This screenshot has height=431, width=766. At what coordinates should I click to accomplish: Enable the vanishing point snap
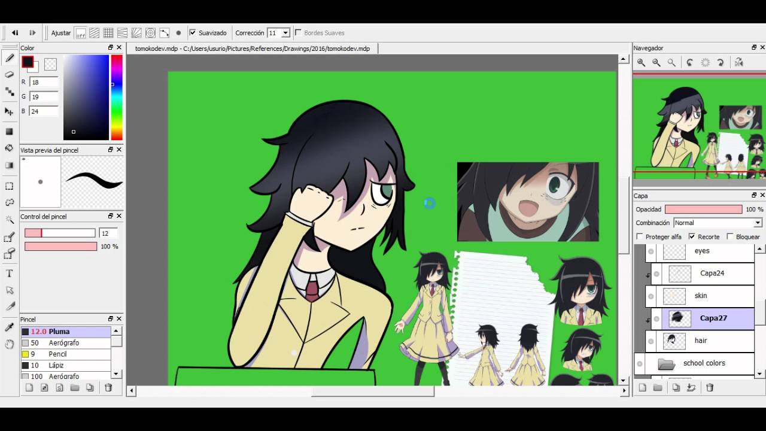(x=122, y=33)
